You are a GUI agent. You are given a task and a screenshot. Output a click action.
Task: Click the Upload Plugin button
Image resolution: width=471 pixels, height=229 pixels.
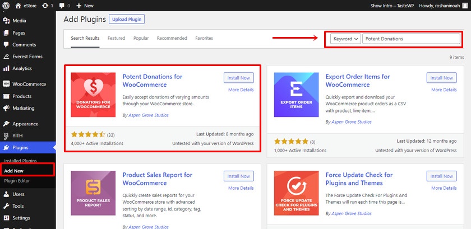pos(127,19)
